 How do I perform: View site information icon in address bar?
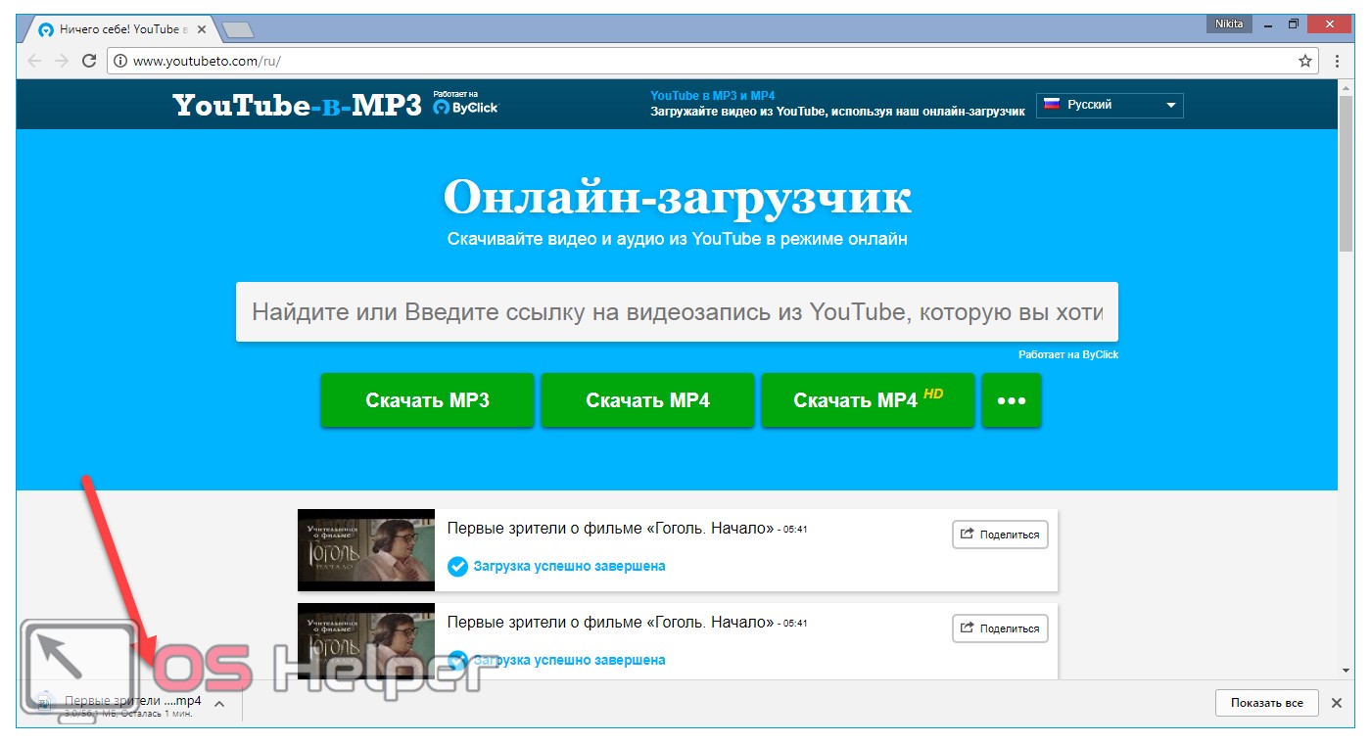pyautogui.click(x=120, y=61)
